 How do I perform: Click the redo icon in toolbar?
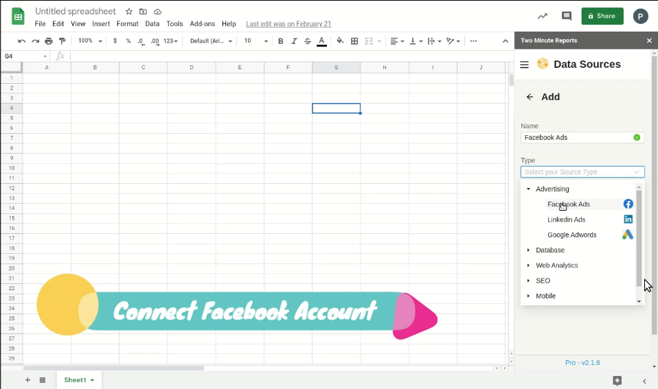[35, 41]
